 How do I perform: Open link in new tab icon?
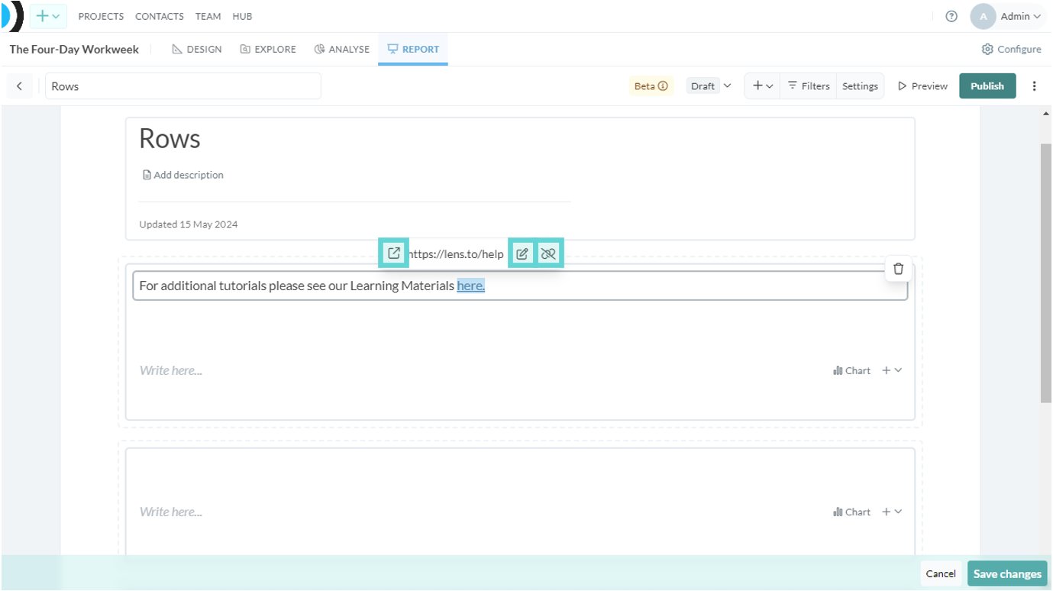pos(394,254)
